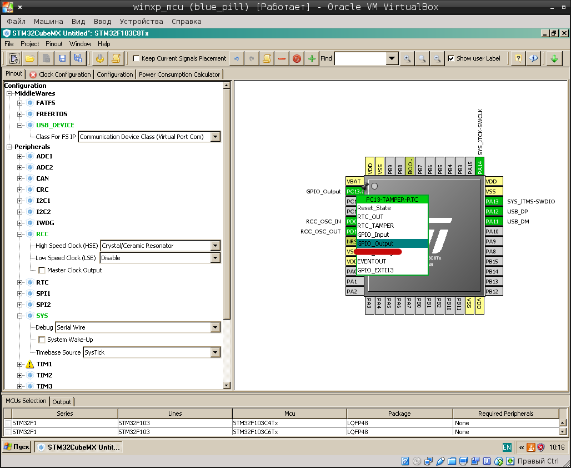Enable the Master Clock Output checkbox
This screenshot has height=468, width=571.
click(42, 270)
